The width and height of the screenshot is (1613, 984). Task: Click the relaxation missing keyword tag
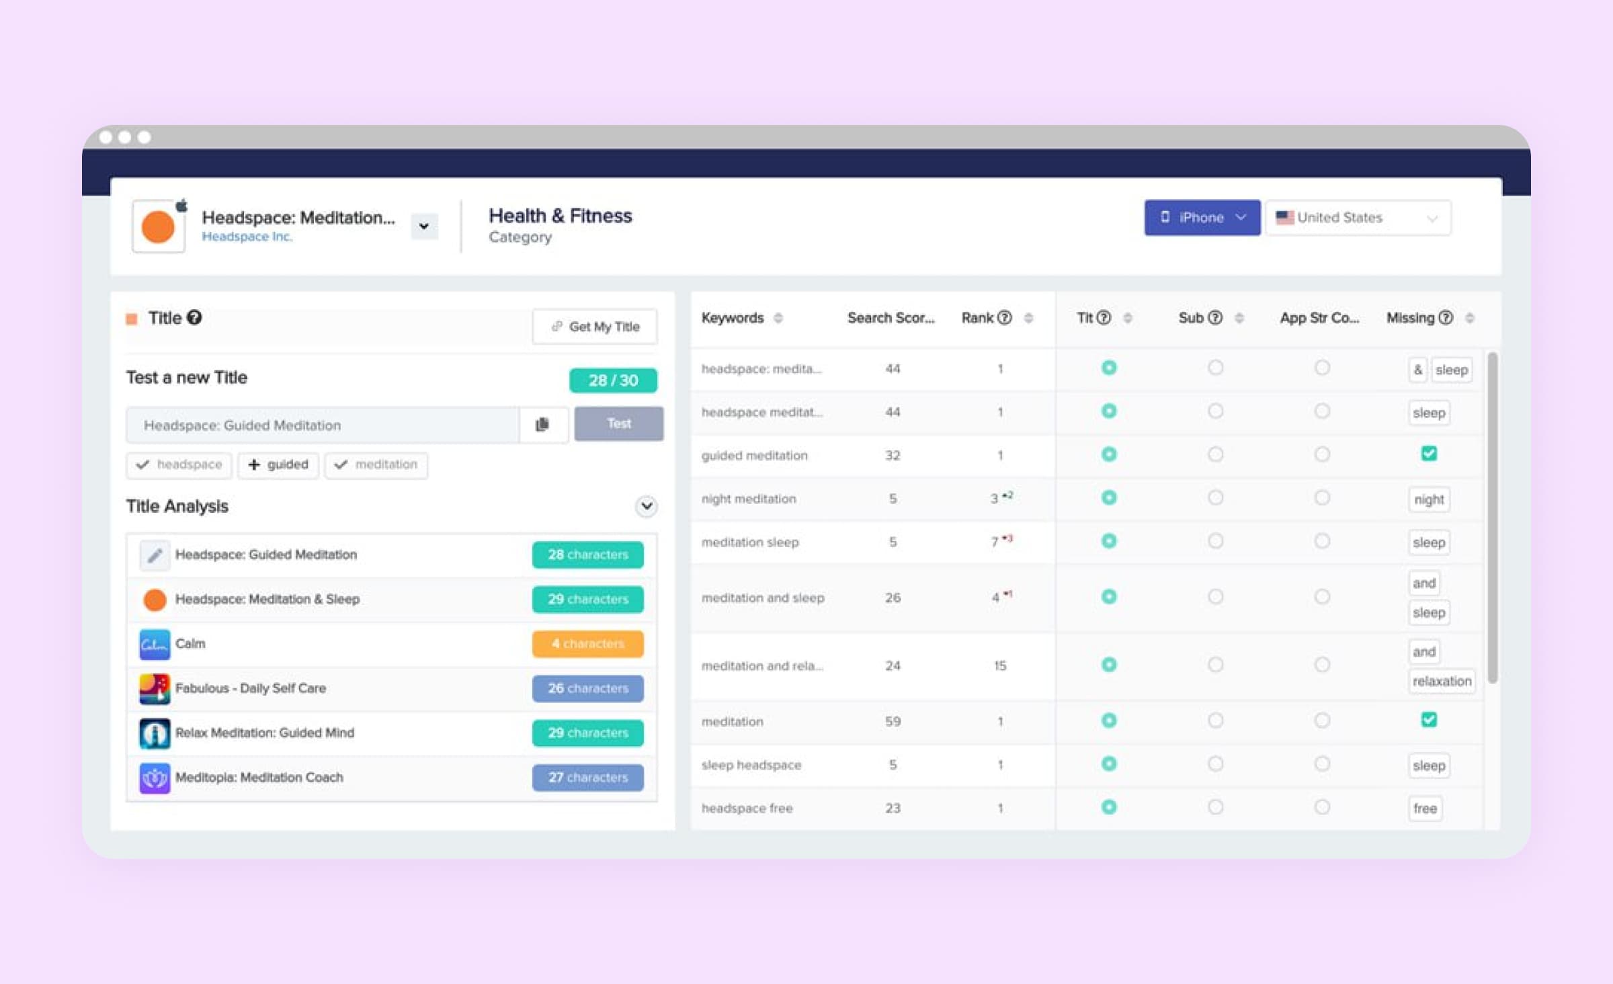(1442, 681)
